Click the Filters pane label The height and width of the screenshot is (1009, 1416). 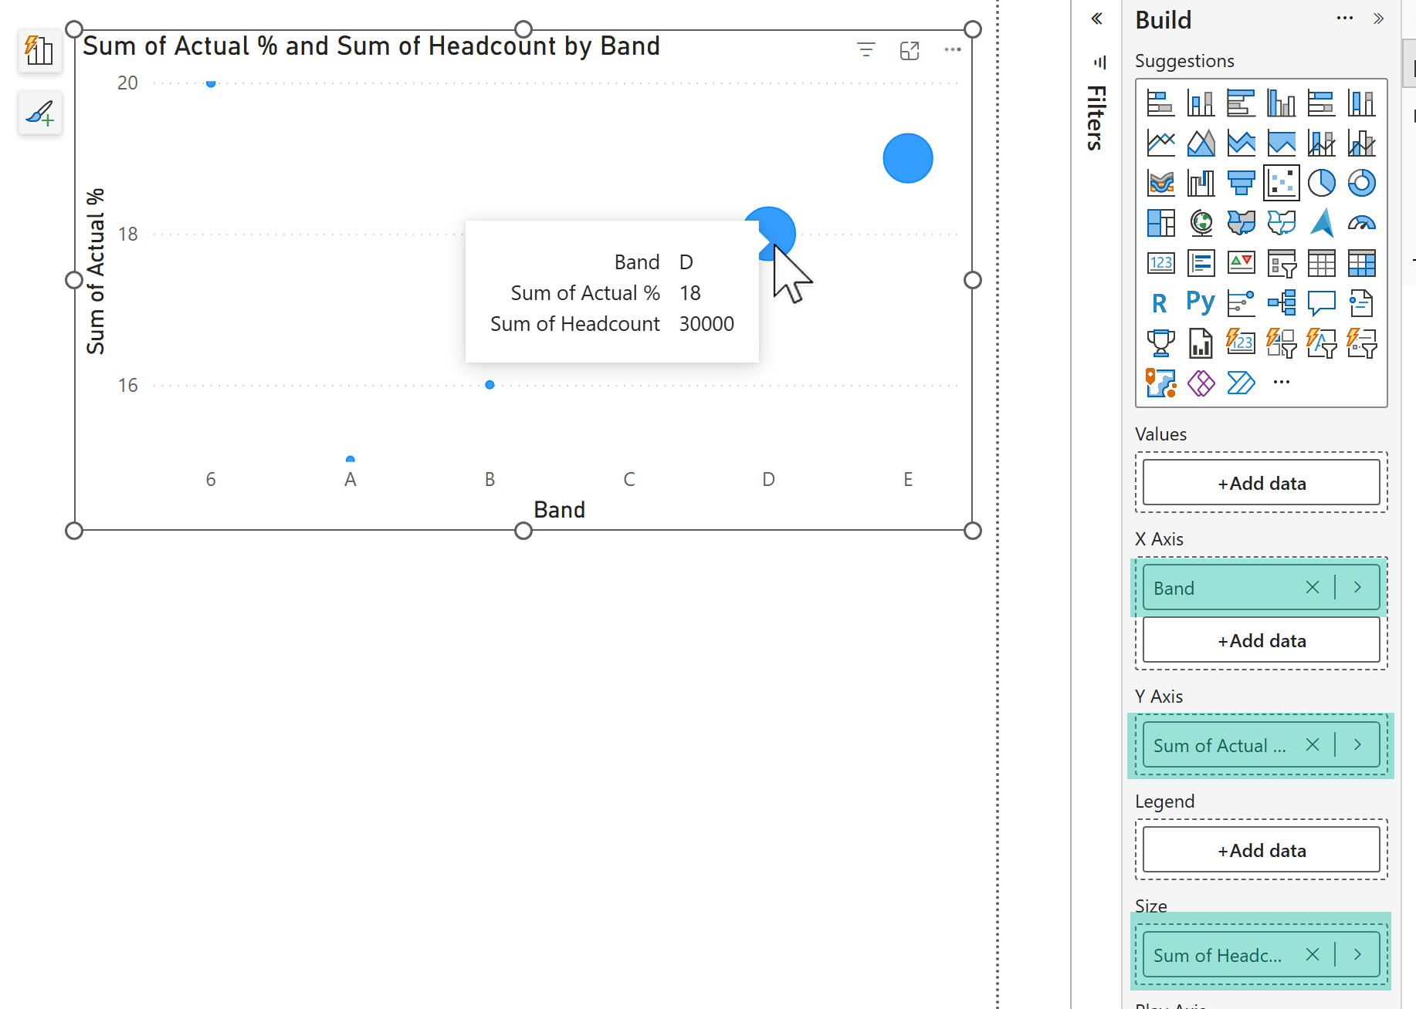[1096, 117]
